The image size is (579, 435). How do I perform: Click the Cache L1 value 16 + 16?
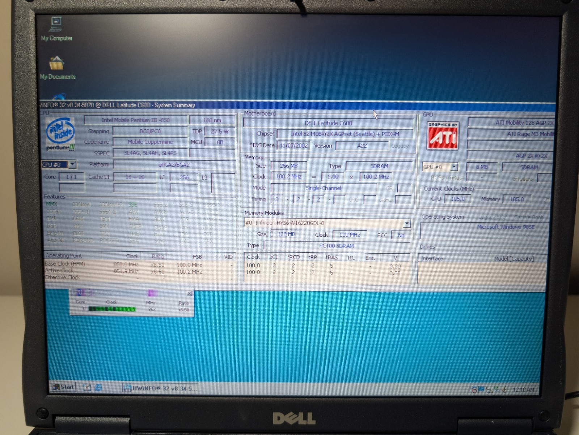coord(135,177)
